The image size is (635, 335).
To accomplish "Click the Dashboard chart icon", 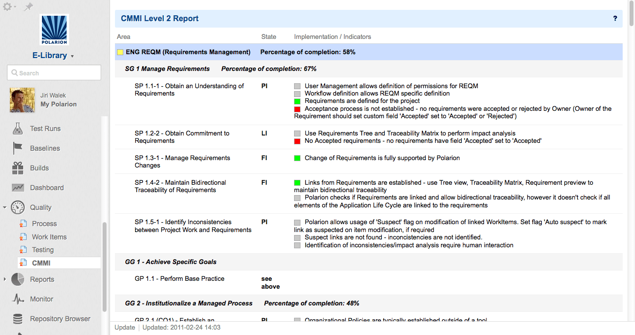I will [x=18, y=188].
